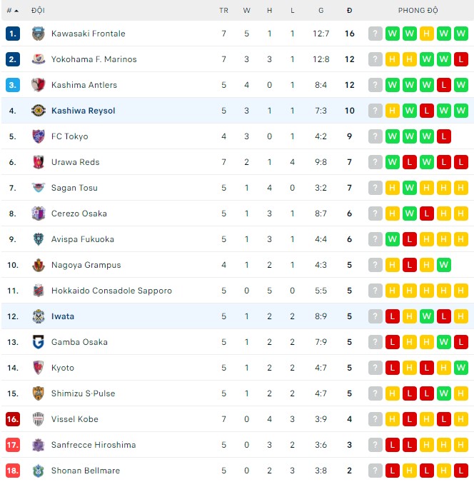Open the Sagan Tosu team link
The image size is (474, 482).
(74, 188)
